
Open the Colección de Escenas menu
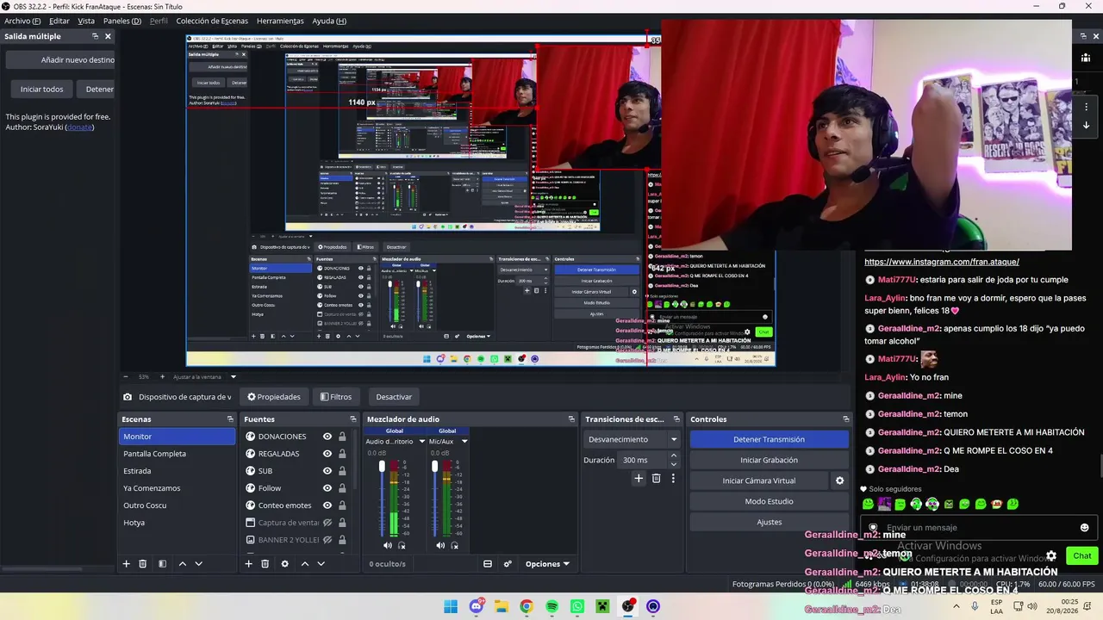click(x=212, y=21)
